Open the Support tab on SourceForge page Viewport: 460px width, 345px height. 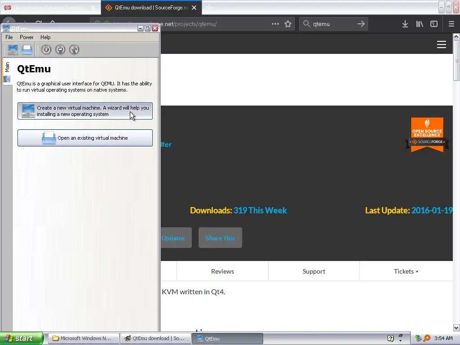click(x=314, y=271)
